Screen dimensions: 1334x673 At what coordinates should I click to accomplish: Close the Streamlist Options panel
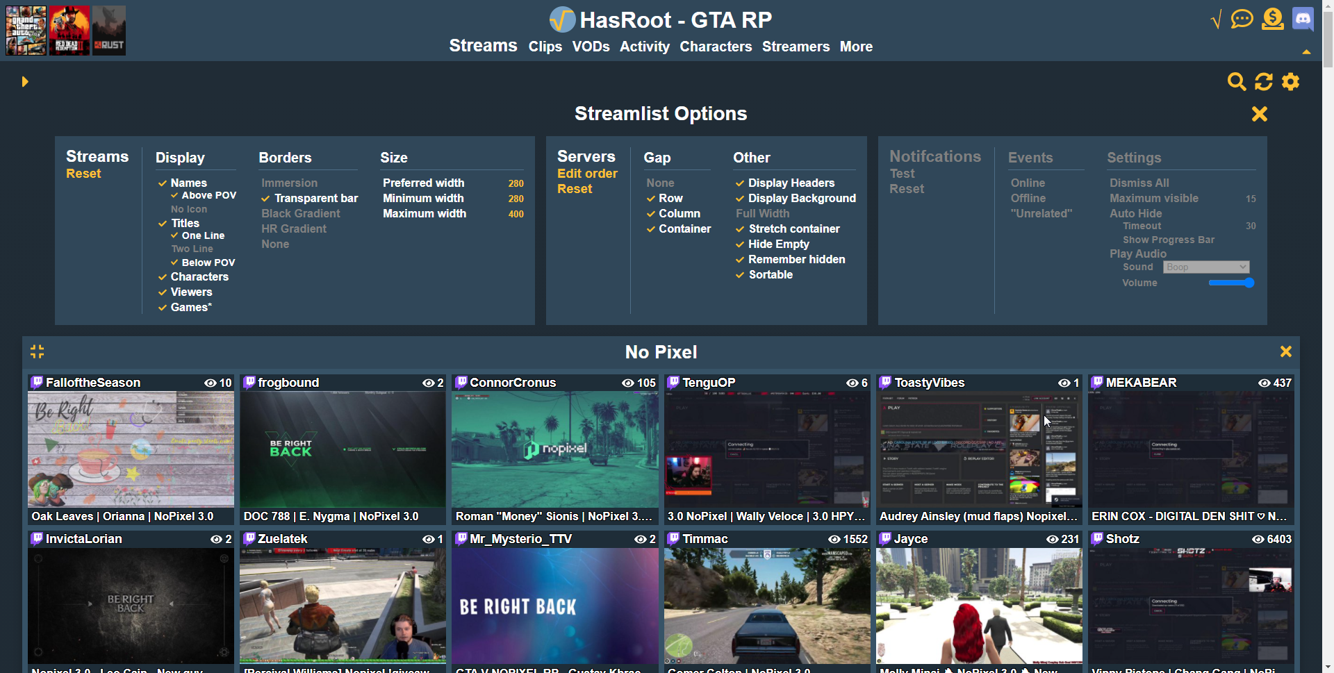[1260, 114]
